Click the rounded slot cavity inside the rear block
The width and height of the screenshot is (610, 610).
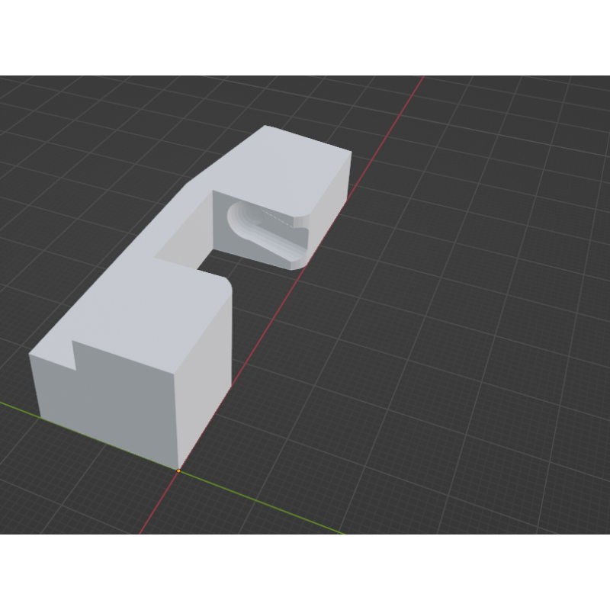pyautogui.click(x=263, y=229)
